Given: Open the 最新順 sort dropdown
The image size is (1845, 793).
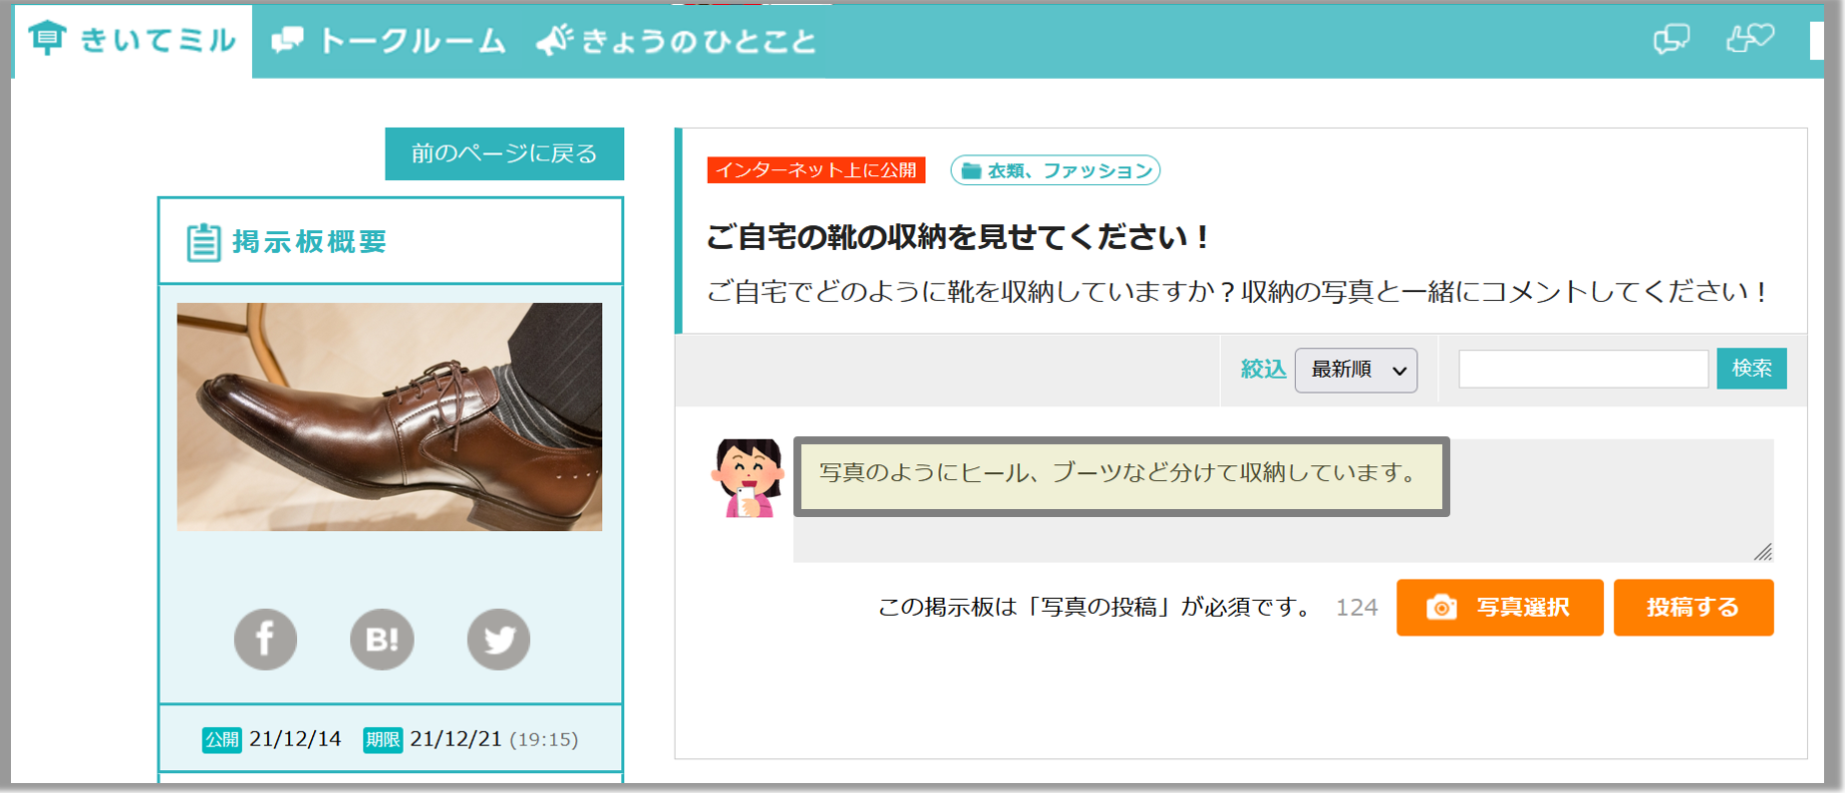Looking at the screenshot, I should (1356, 370).
